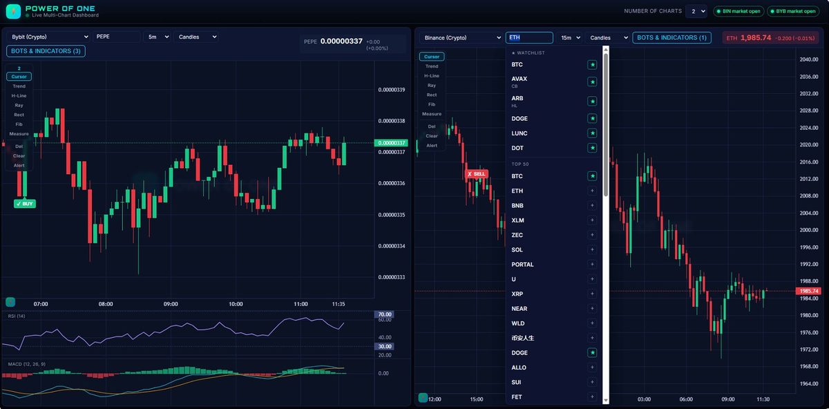
Task: Select H-Line tool on PEPE chart
Action: tap(19, 96)
